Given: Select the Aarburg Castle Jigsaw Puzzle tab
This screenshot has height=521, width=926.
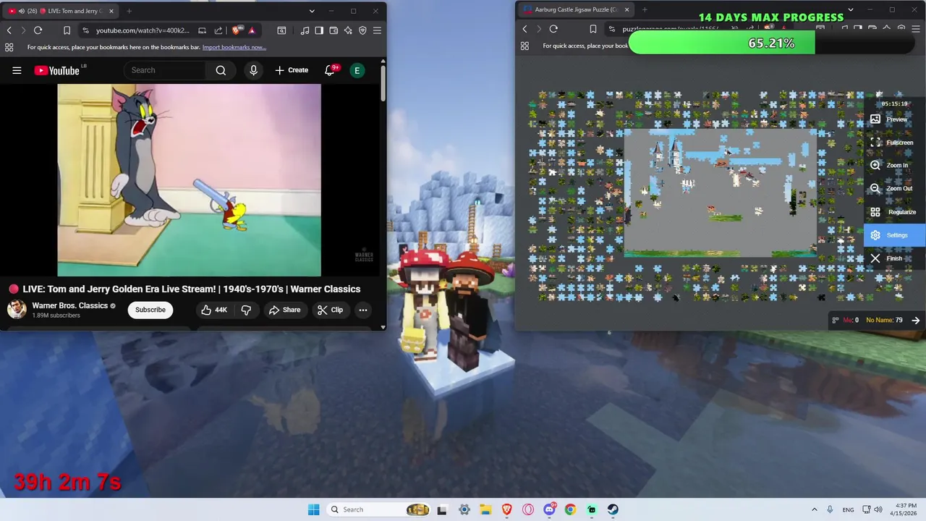Looking at the screenshot, I should coord(575,9).
